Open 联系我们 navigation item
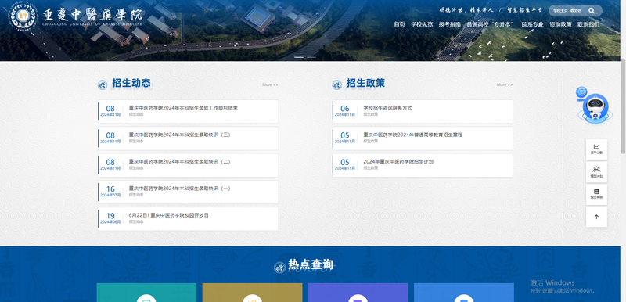The image size is (626, 302). click(x=588, y=24)
